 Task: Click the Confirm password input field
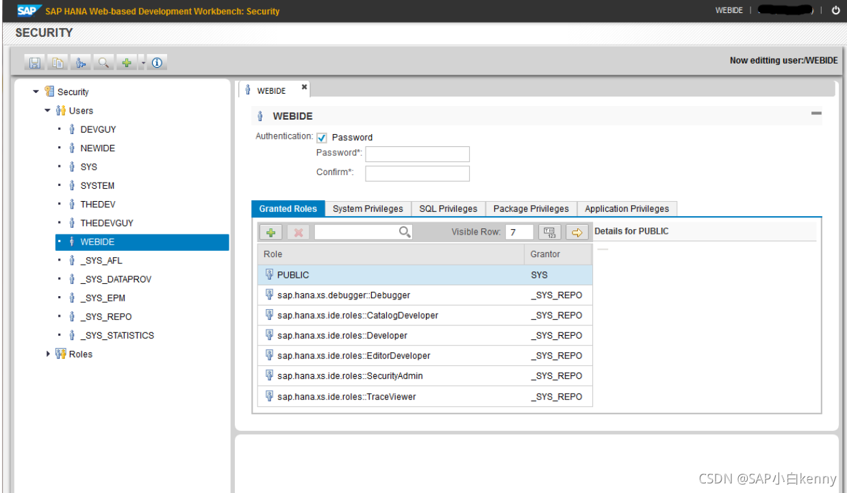(x=418, y=174)
